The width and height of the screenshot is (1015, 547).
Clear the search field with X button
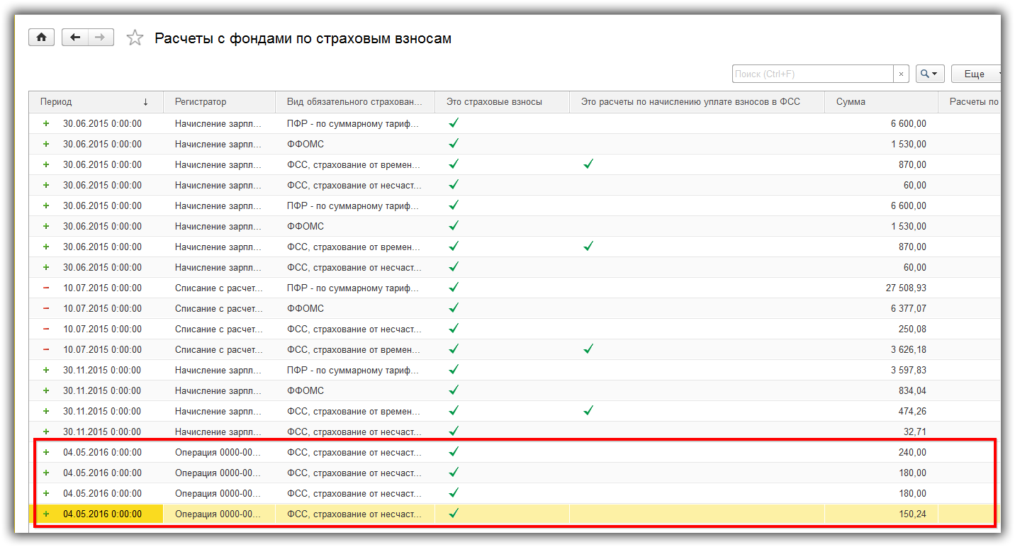pos(901,74)
